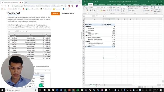
Task: Toggle Bold formatting in Excel
Action: pos(90,10)
